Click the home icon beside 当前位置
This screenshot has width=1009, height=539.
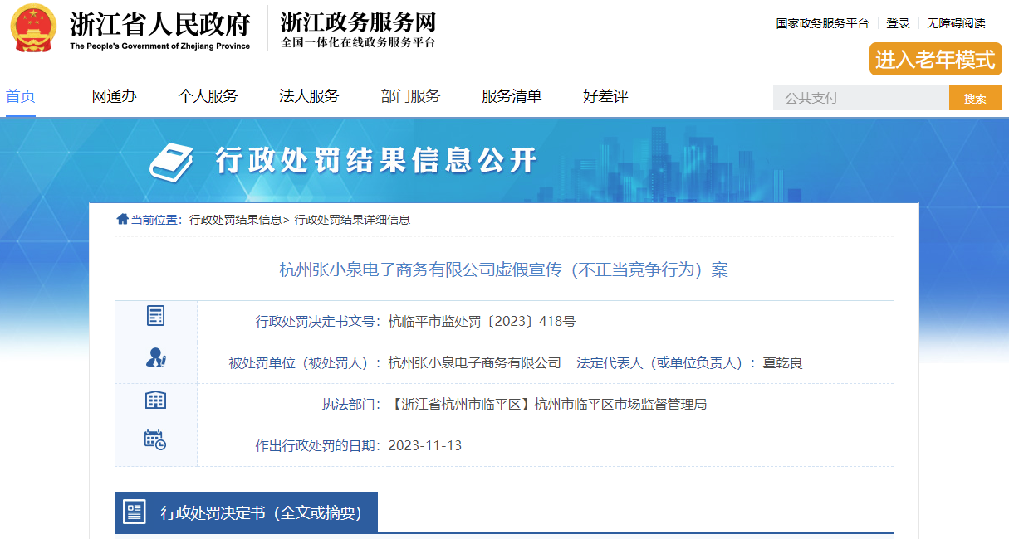122,219
